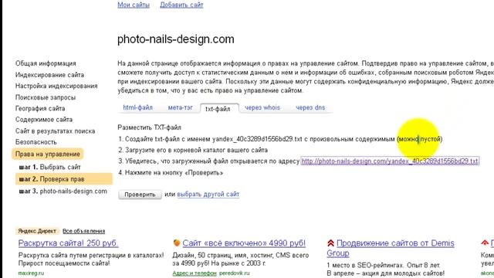Click the text (можно пустой)
Viewport: 494px width, 278px height.
point(420,139)
